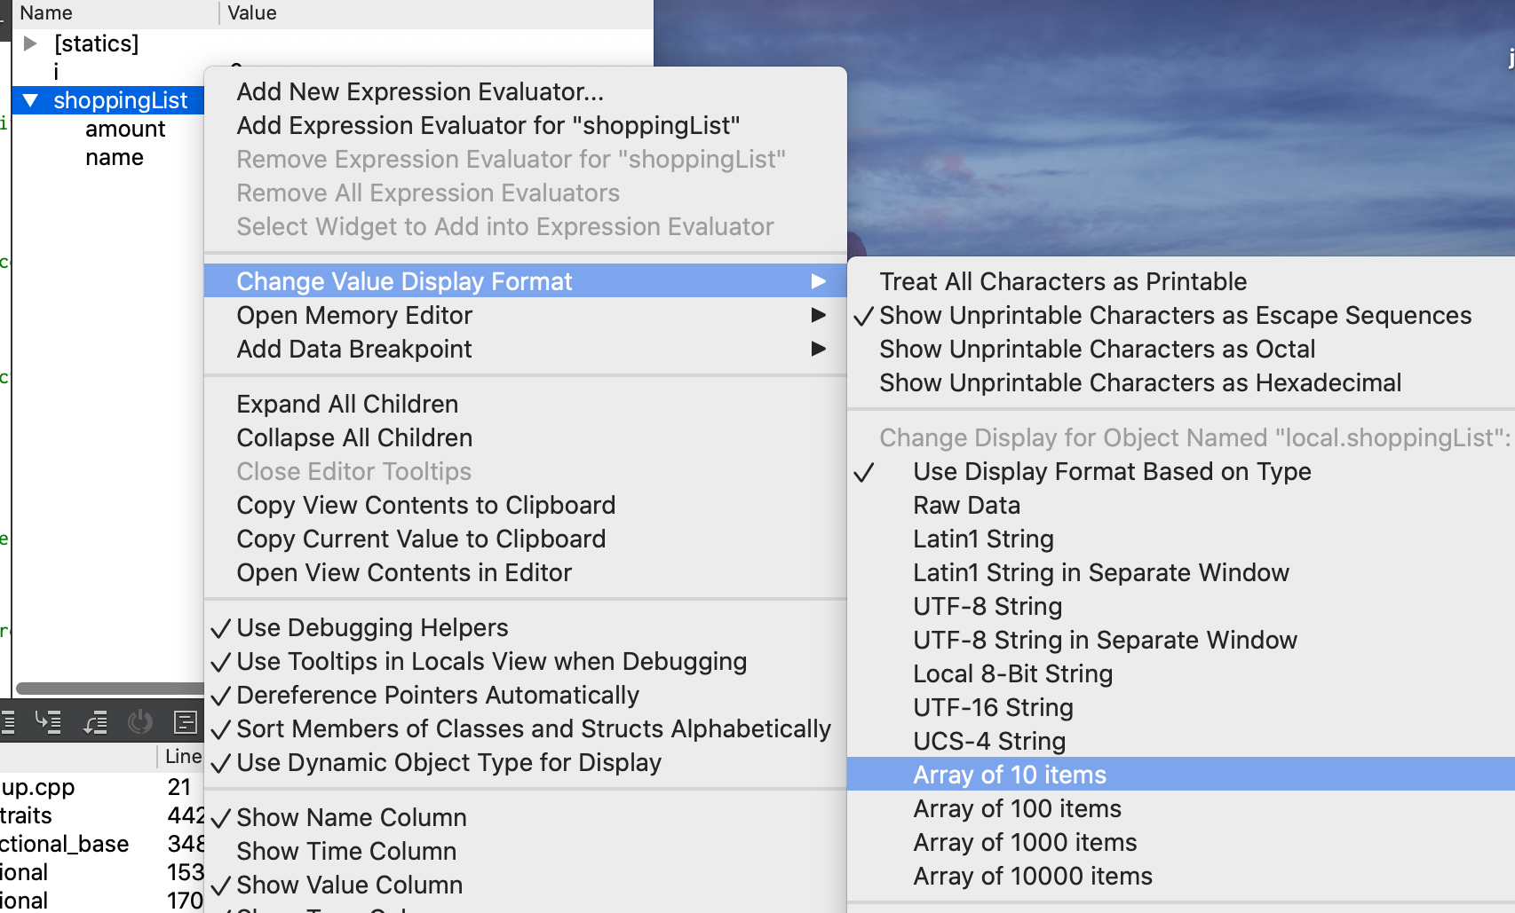Screen dimensions: 1515x913
Task: Click the Step Into debugger icon
Action: coord(50,721)
